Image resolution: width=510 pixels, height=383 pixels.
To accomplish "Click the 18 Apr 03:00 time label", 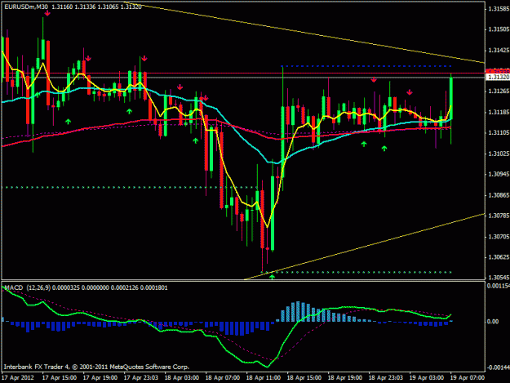I will click(182, 378).
